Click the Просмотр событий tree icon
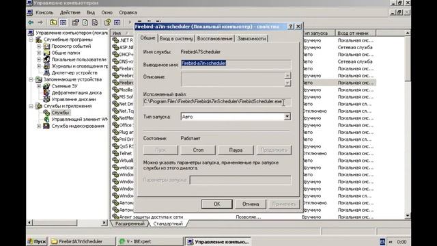437x246 pixels. pos(46,46)
